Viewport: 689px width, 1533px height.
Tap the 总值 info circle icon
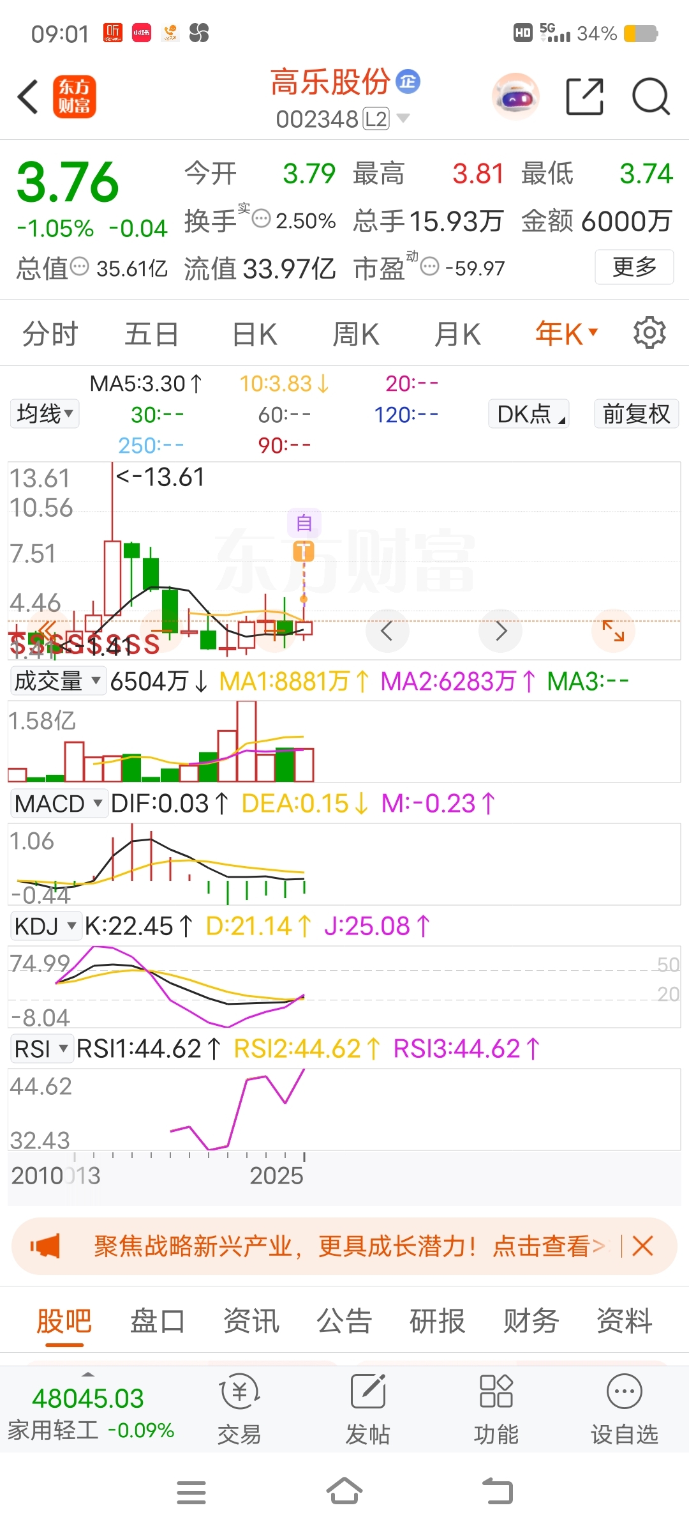pyautogui.click(x=79, y=266)
